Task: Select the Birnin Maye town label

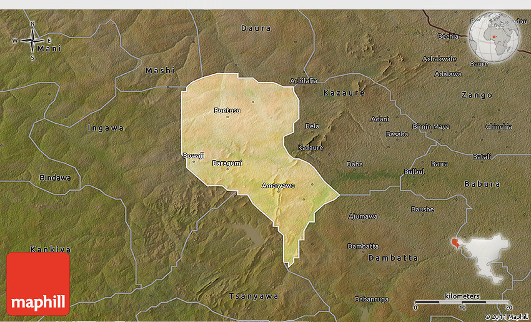Action: coord(431,127)
